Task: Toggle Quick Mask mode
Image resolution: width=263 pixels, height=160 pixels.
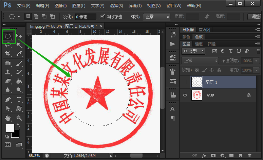Action: click(7, 145)
